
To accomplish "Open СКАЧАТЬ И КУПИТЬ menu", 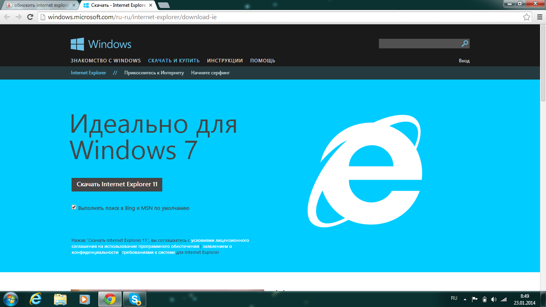I will coord(174,61).
